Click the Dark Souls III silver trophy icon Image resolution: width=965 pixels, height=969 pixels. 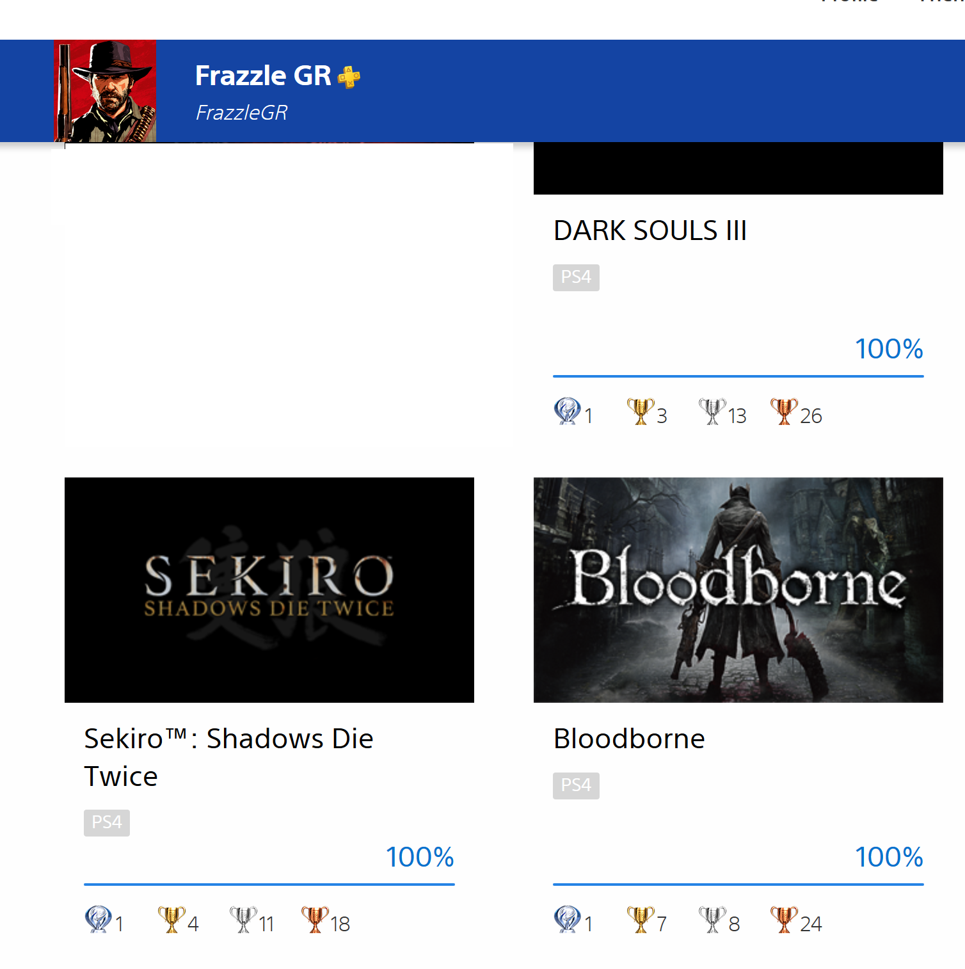click(712, 411)
